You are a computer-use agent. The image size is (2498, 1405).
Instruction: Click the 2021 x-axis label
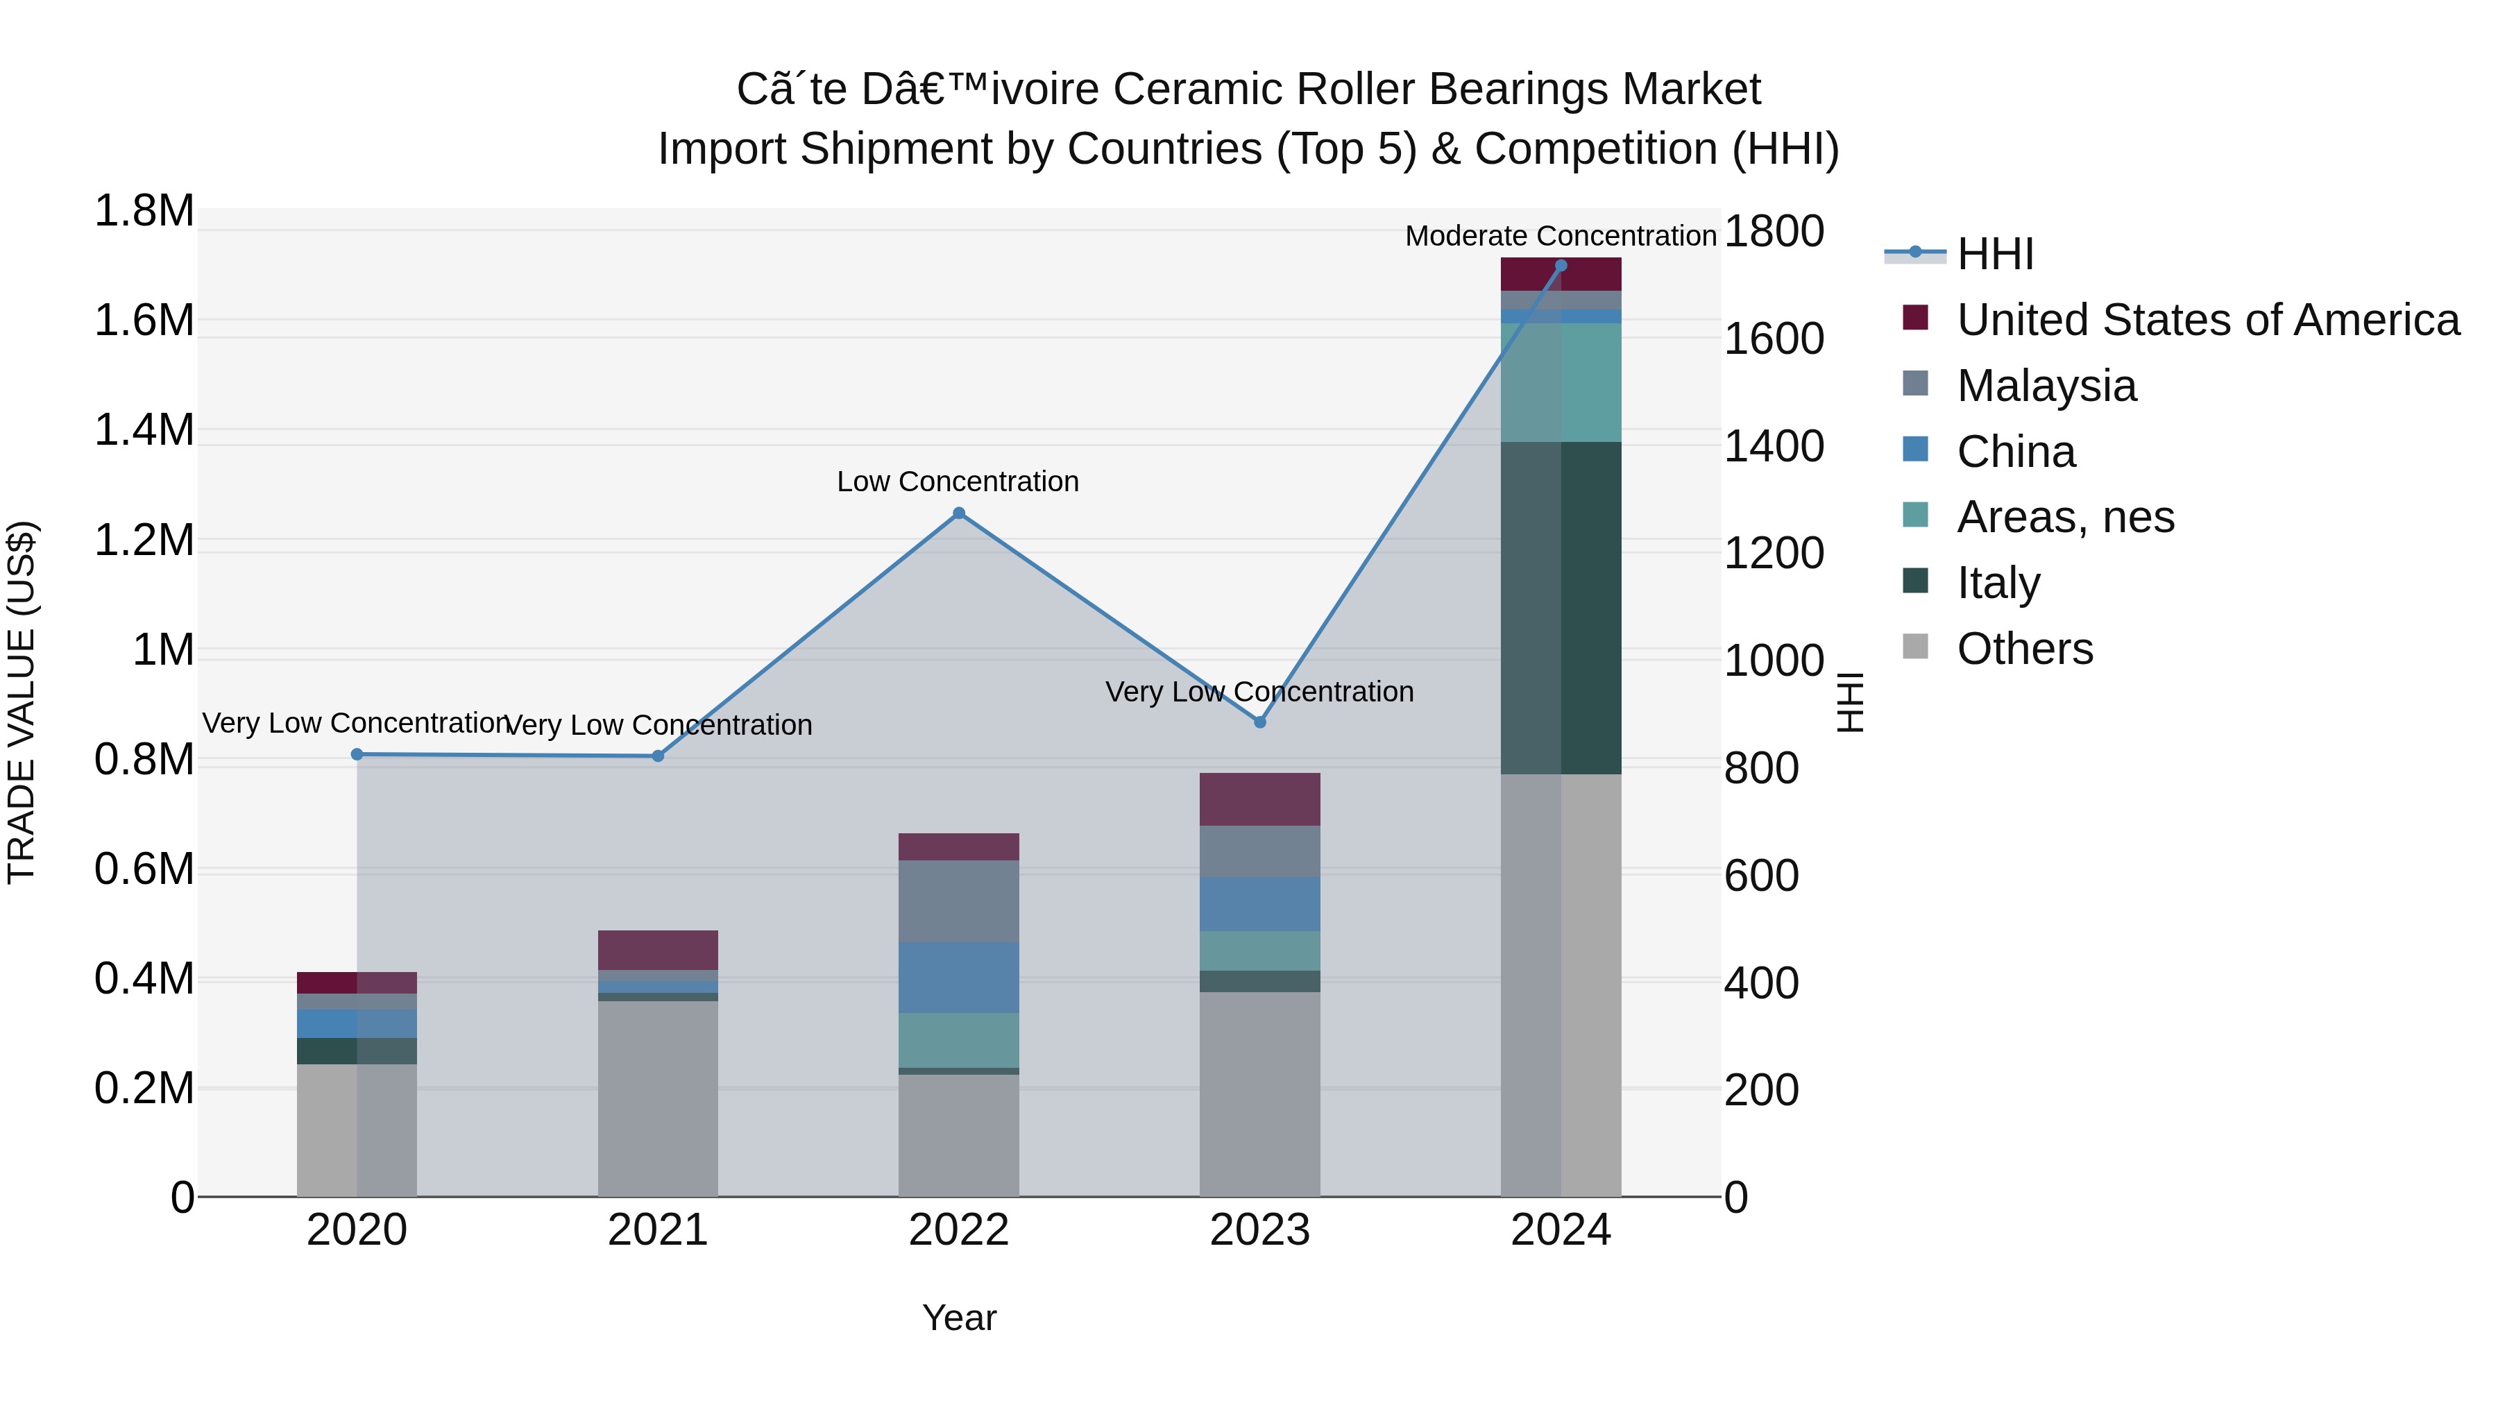coord(659,1230)
